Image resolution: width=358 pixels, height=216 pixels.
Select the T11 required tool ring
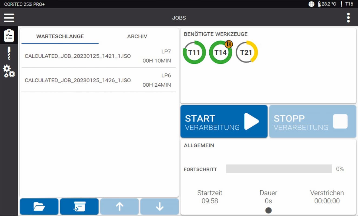[194, 52]
